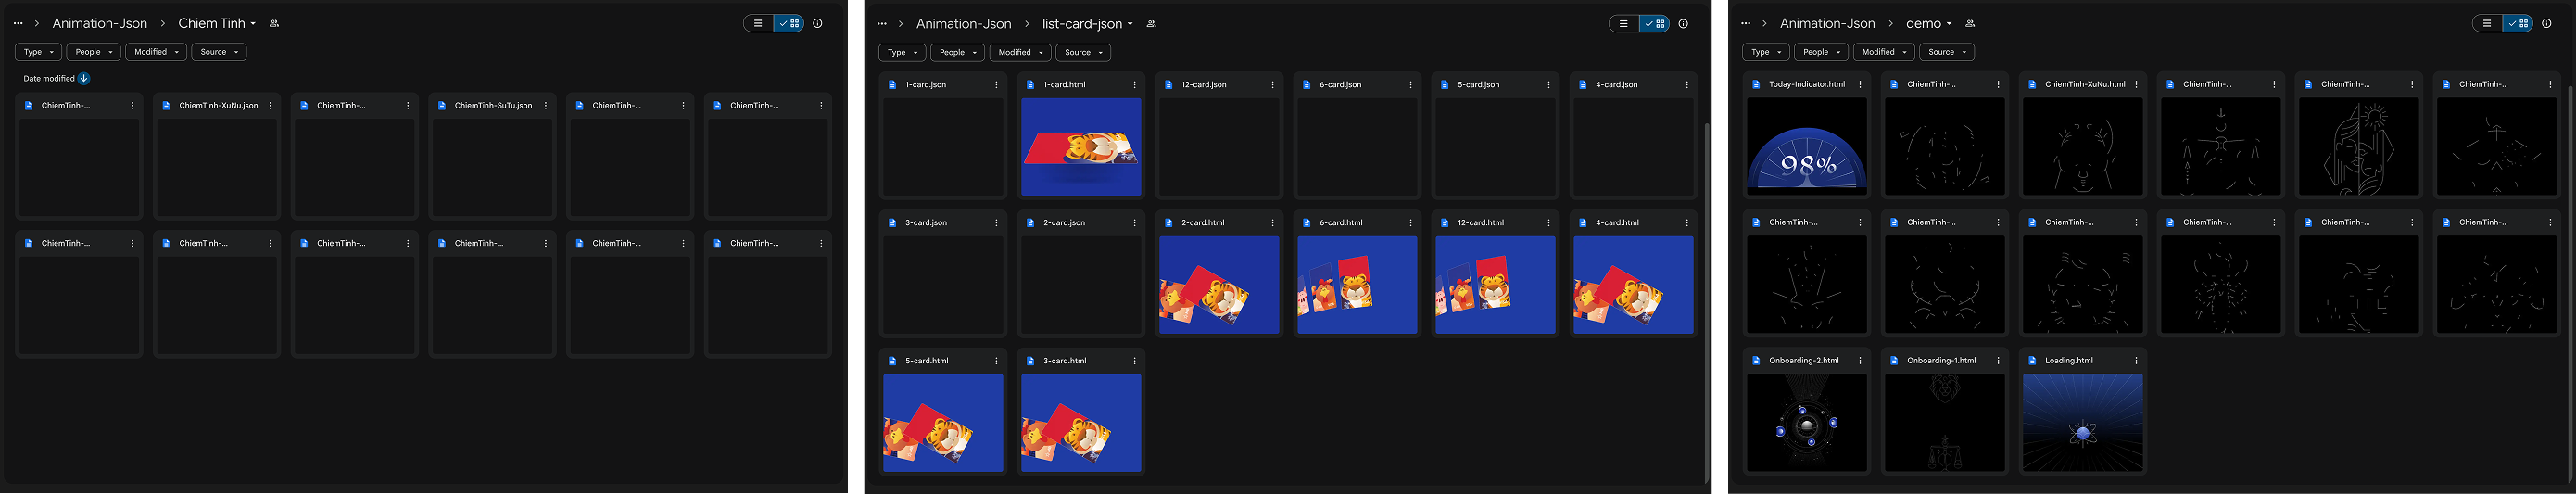2576x495 pixels.
Task: Open the Chiem Tinh folder name dropdown
Action: point(217,24)
